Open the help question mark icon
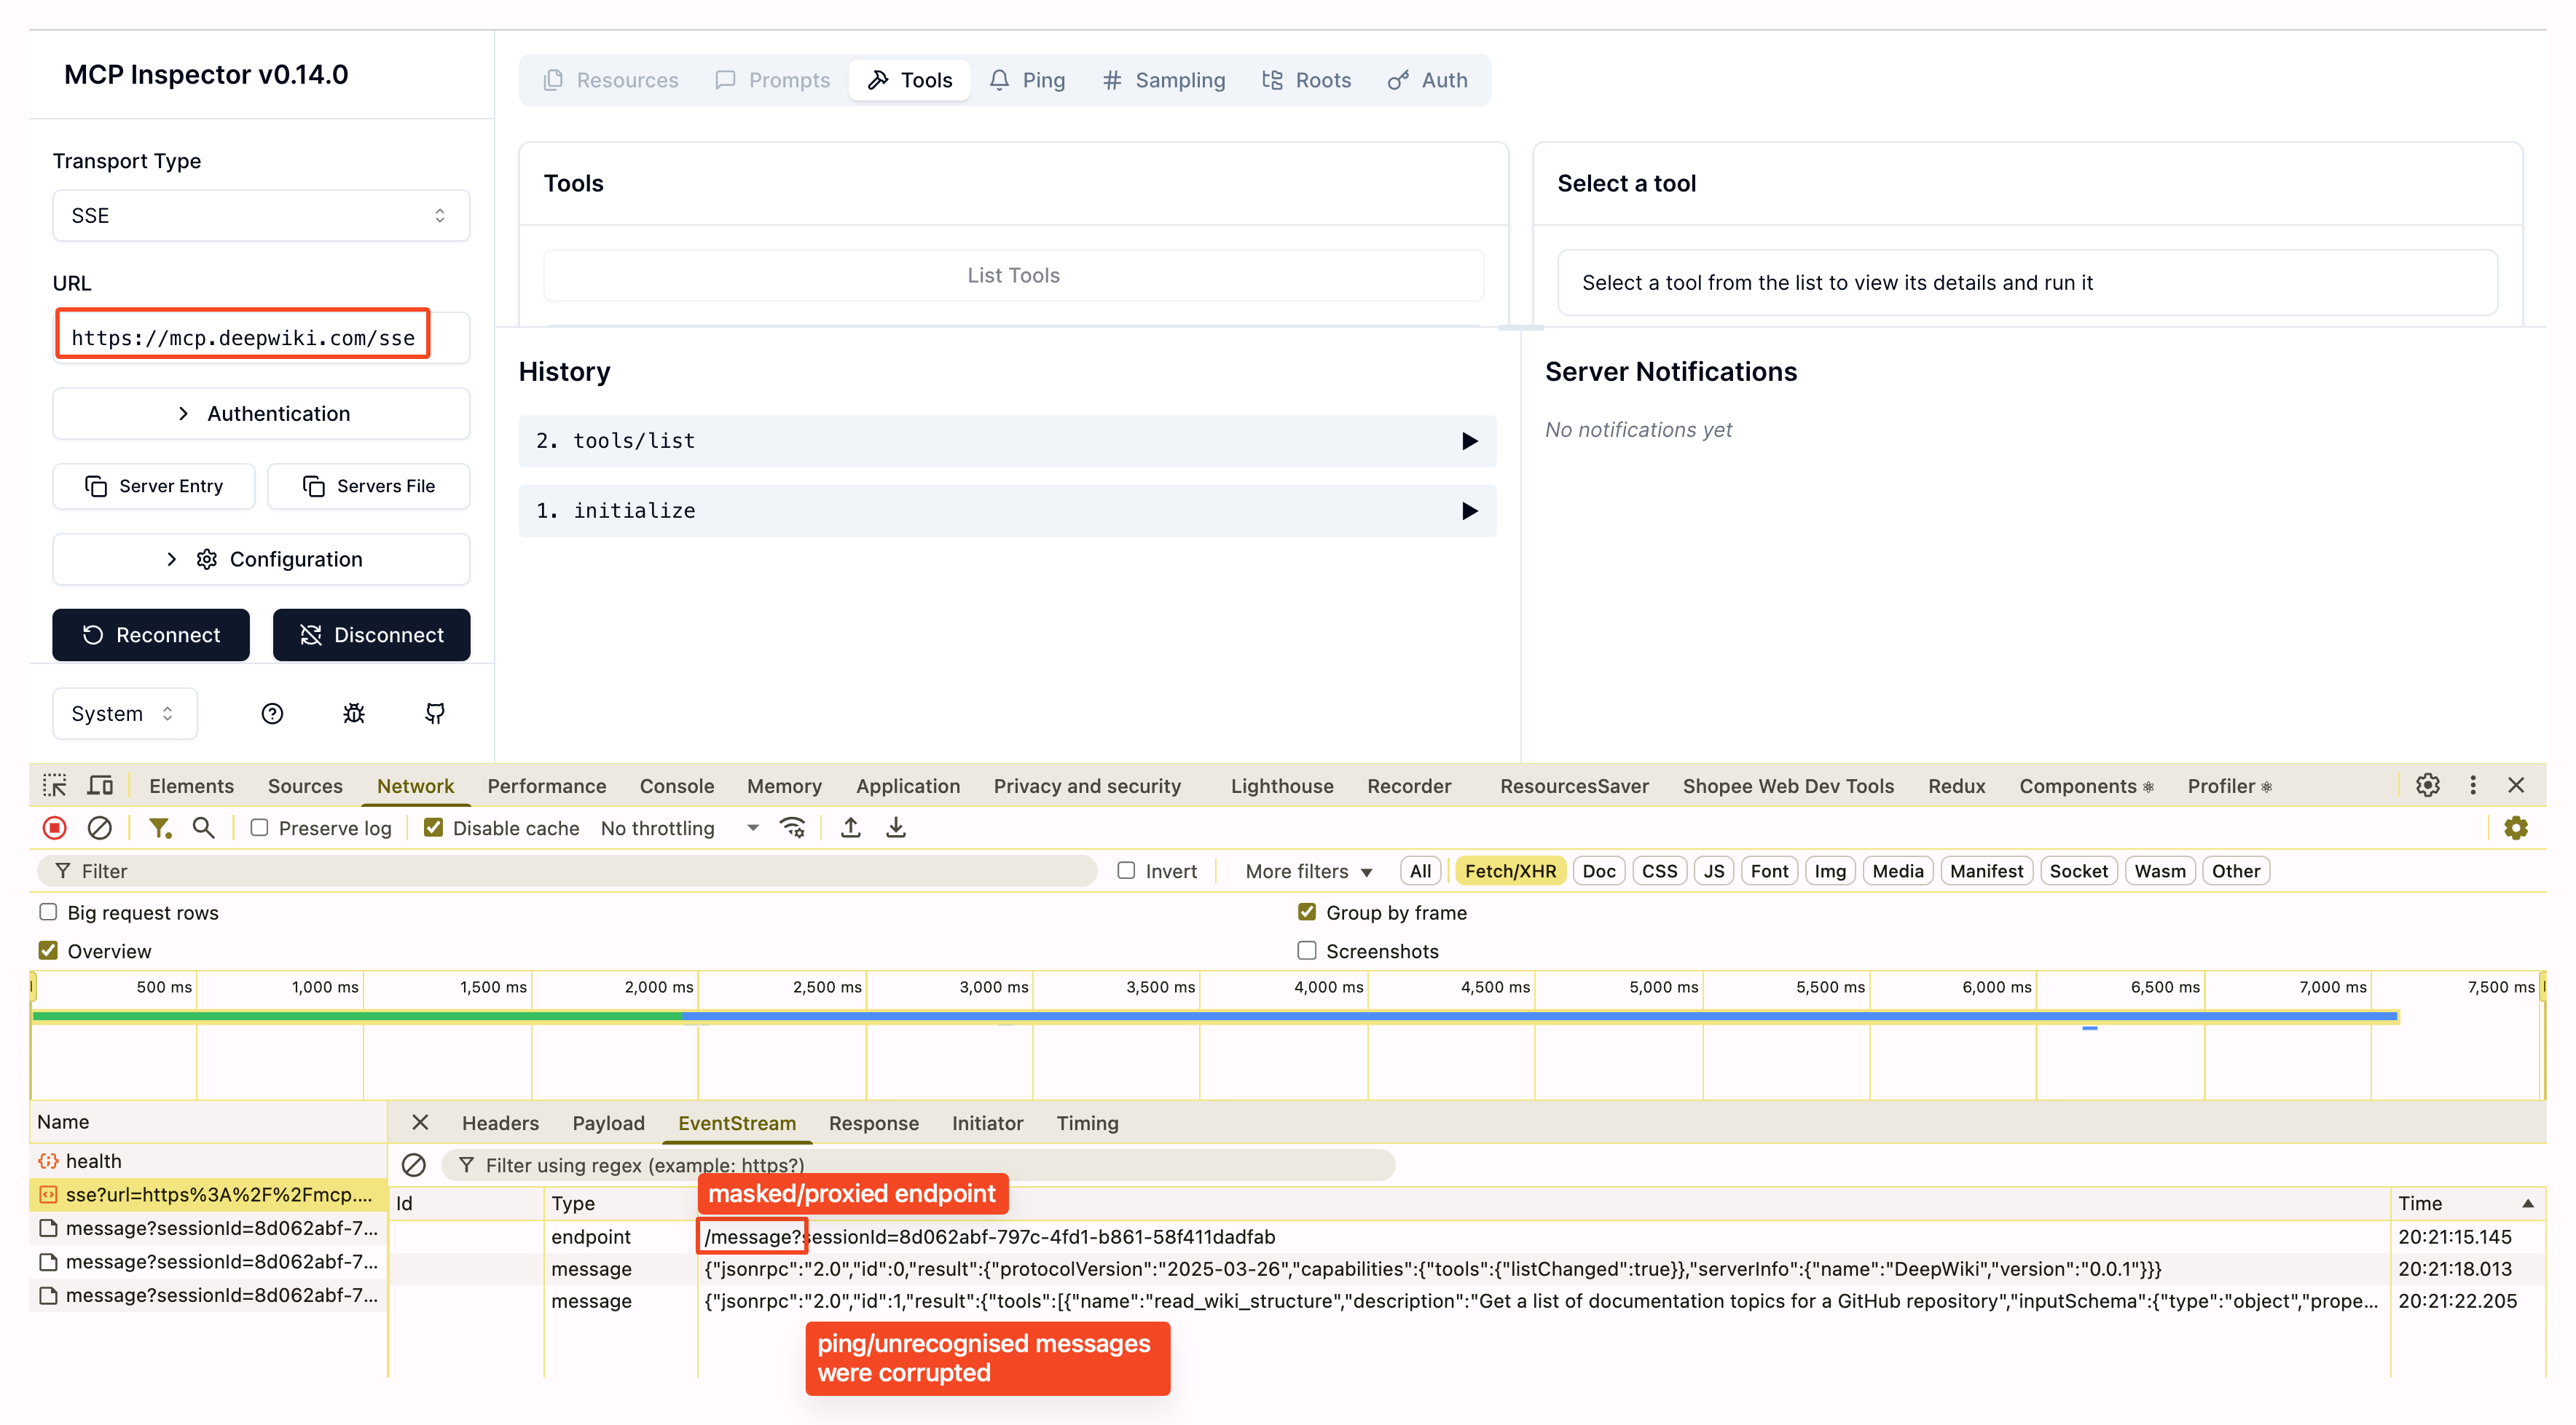This screenshot has height=1425, width=2576. point(272,714)
